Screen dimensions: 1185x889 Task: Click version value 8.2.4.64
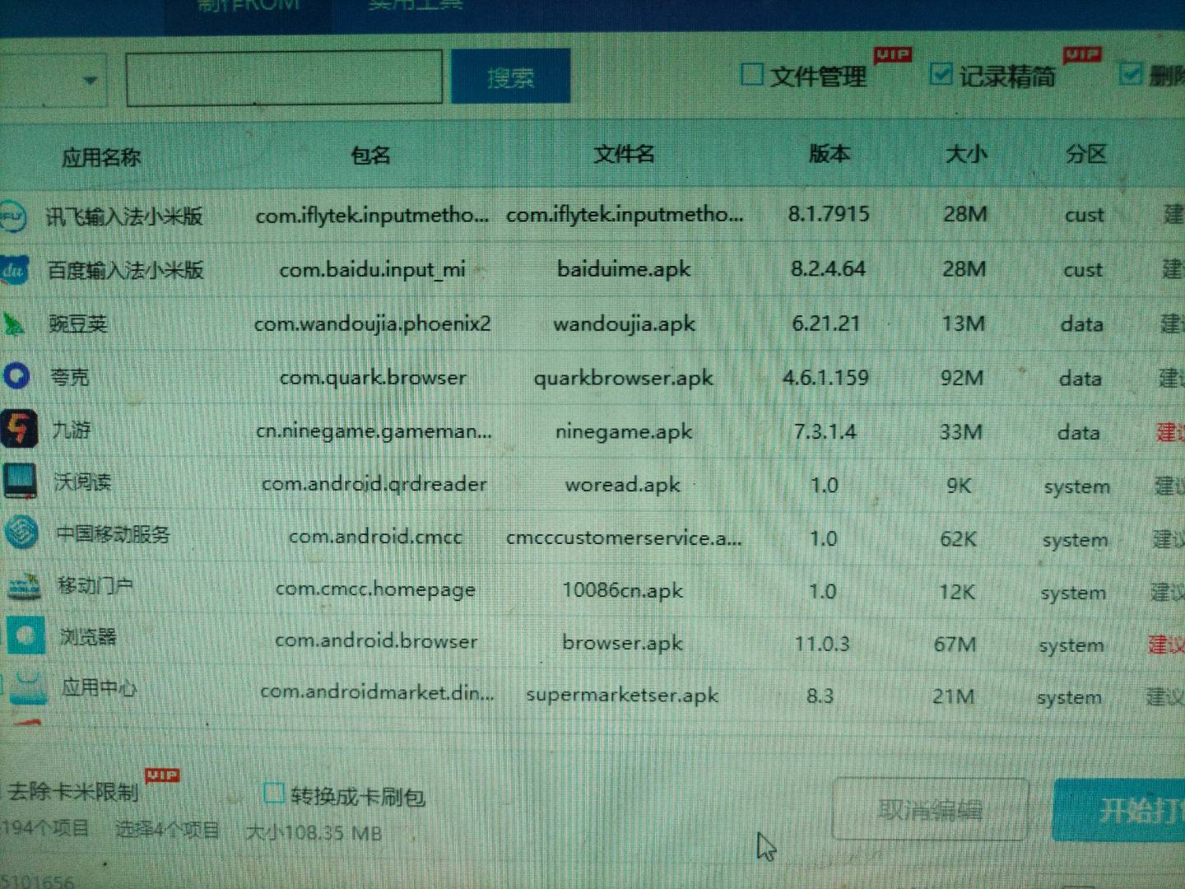click(x=828, y=269)
